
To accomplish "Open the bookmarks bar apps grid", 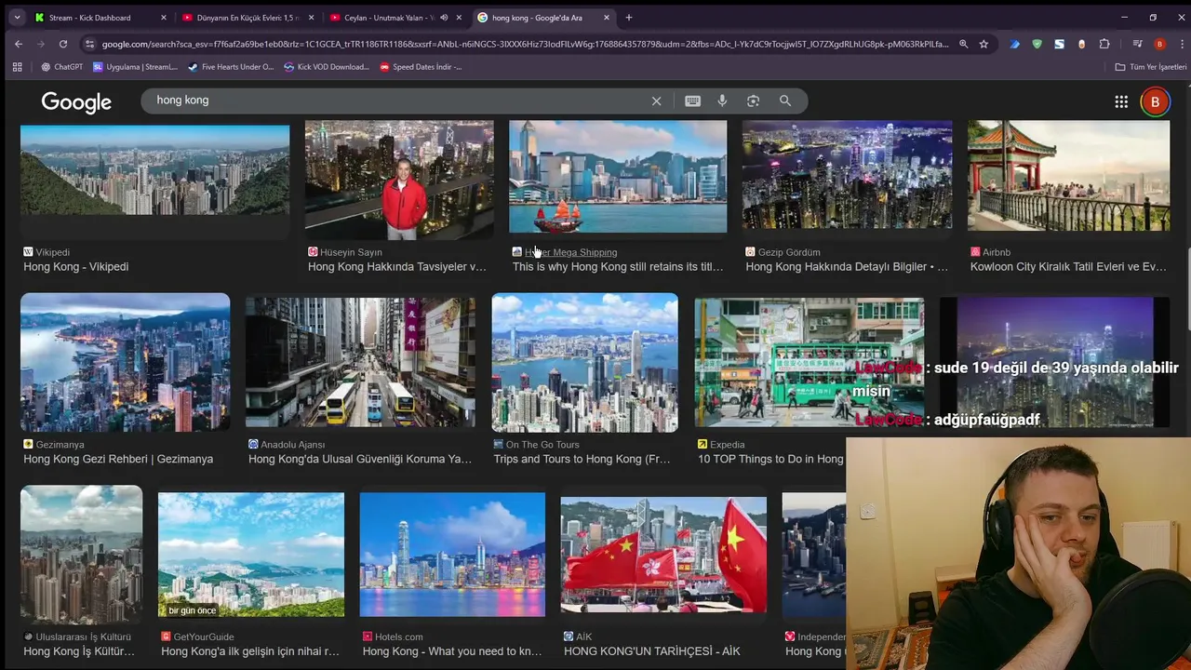I will [17, 67].
